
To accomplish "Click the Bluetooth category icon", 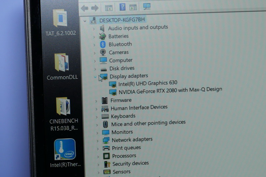I will pyautogui.click(x=103, y=44).
